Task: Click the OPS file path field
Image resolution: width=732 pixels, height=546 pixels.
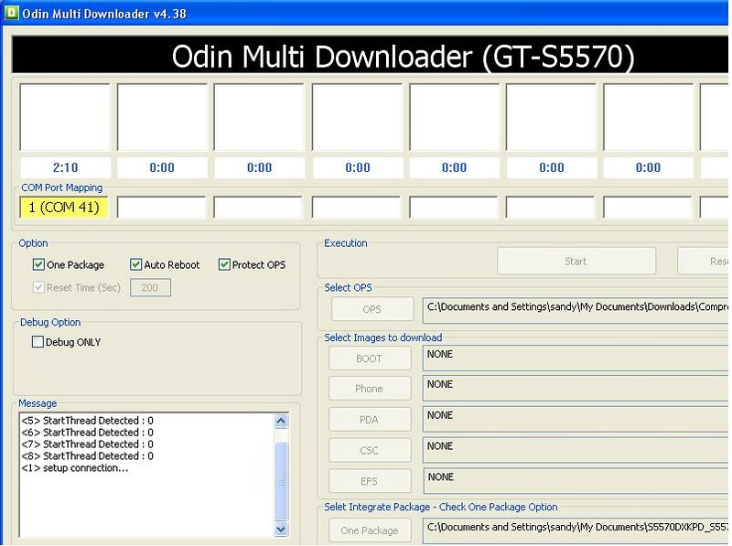Action: pos(576,310)
